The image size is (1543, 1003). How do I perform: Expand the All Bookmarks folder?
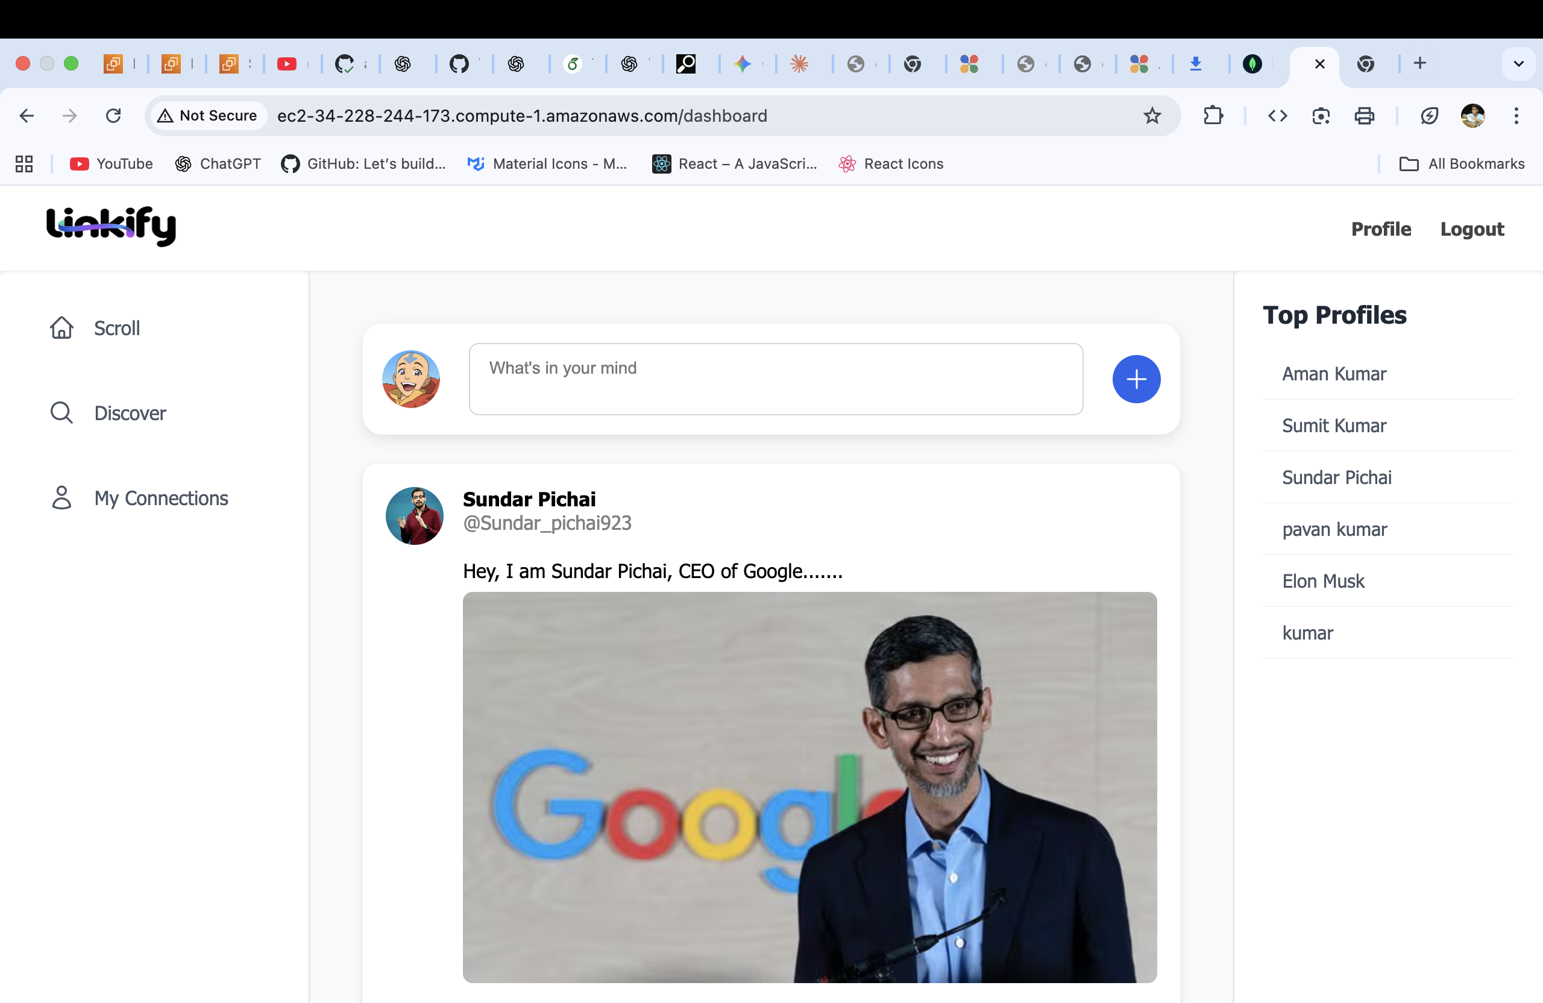[x=1461, y=164]
